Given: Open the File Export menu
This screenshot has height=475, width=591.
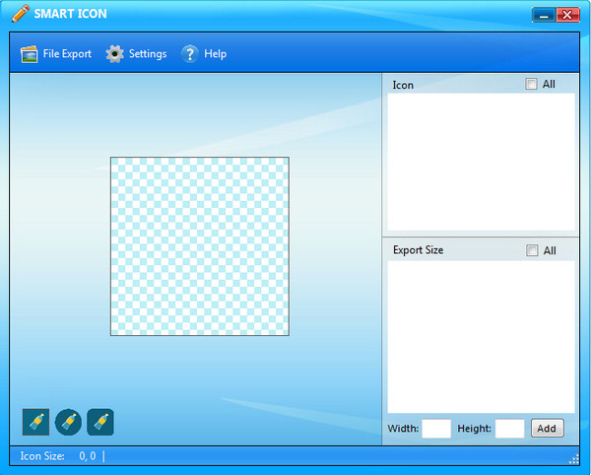Looking at the screenshot, I should (x=67, y=54).
